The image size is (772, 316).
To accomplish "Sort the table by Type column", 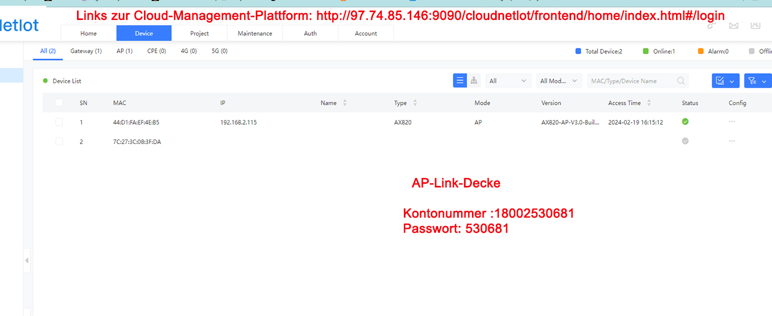I will 415,103.
